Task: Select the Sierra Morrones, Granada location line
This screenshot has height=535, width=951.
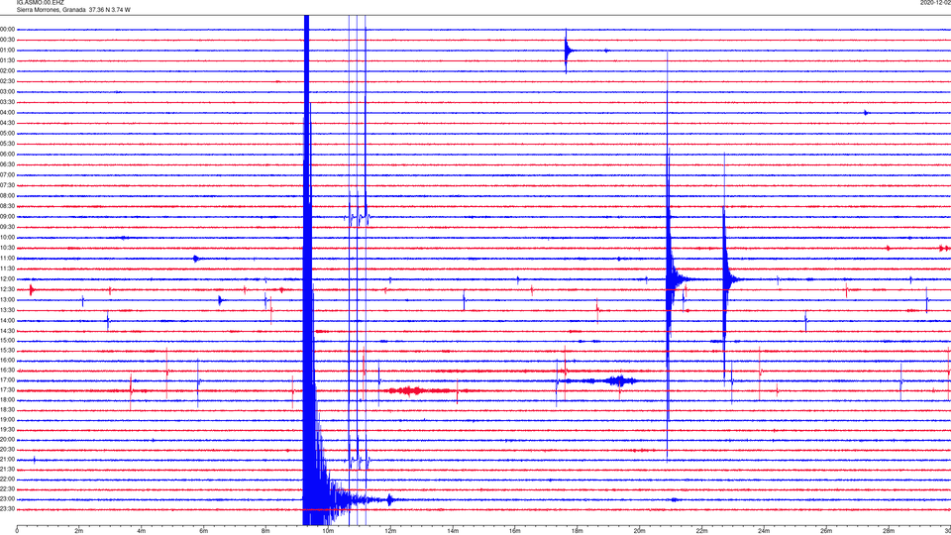Action: (x=72, y=10)
